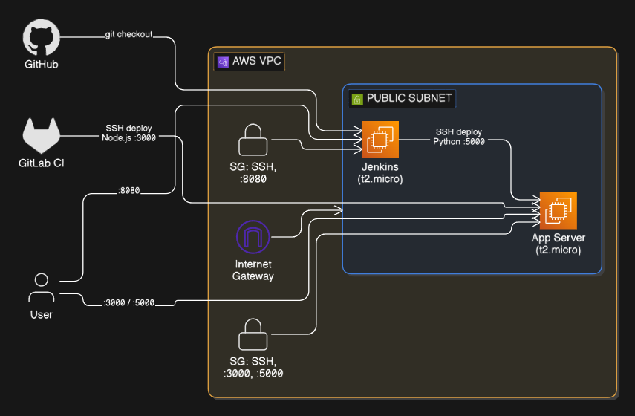635x416 pixels.
Task: Click the 'AWS VPC' title text
Action: (x=257, y=61)
